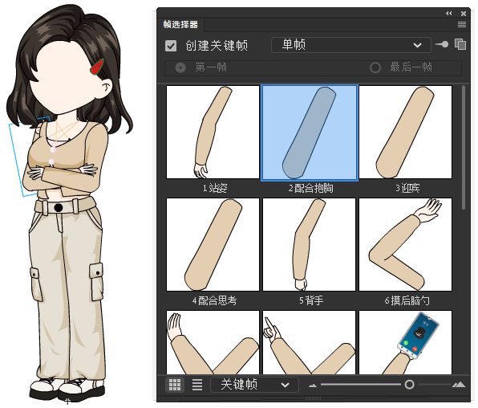Image resolution: width=478 pixels, height=408 pixels.
Task: Click the 3 迎宾 label text
Action: (x=407, y=188)
